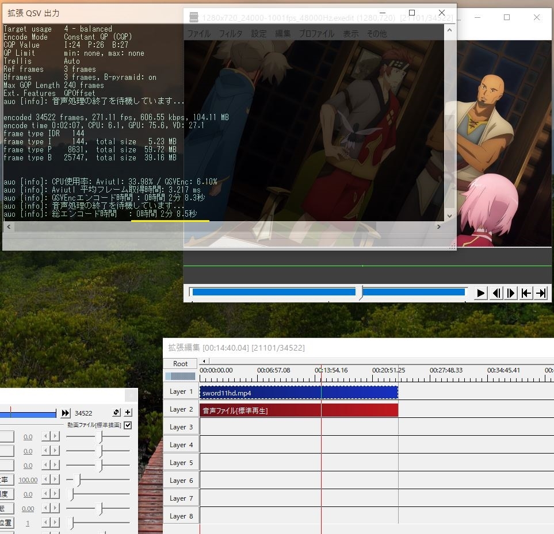Decrease the 100.00 parameter arrow
Image resolution: width=554 pixels, height=534 pixels.
click(x=45, y=479)
